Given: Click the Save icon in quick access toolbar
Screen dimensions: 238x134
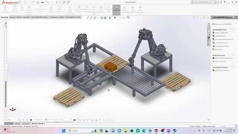Looking at the screenshot, I should click(38, 2).
